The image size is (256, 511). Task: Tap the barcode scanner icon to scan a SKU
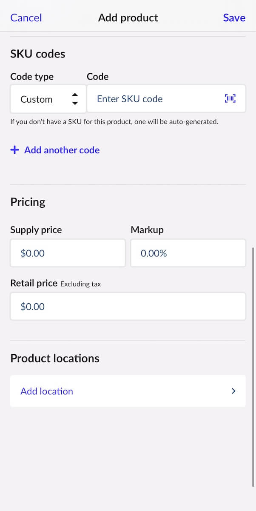pyautogui.click(x=230, y=98)
